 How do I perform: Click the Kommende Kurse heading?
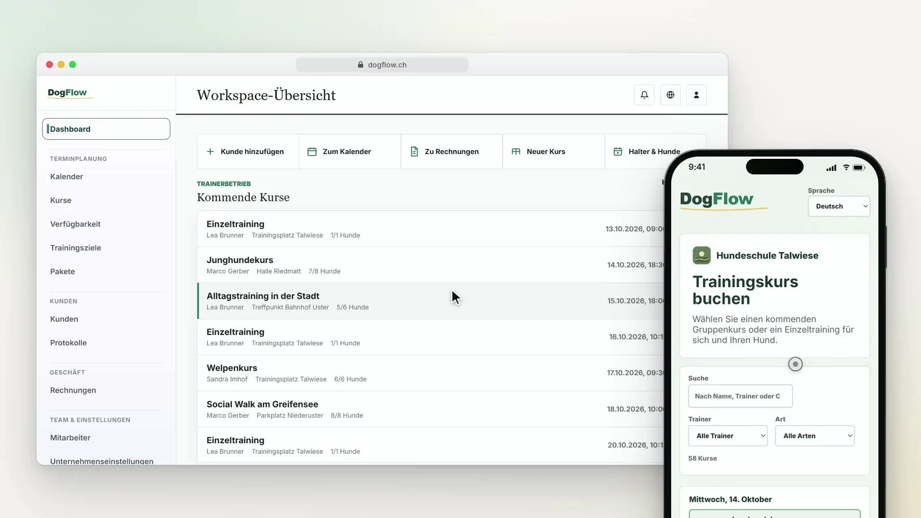point(243,197)
